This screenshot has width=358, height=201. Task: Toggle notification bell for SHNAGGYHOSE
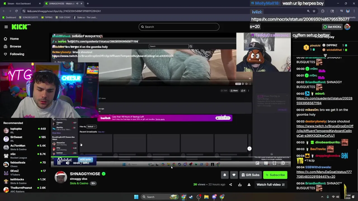[225, 175]
